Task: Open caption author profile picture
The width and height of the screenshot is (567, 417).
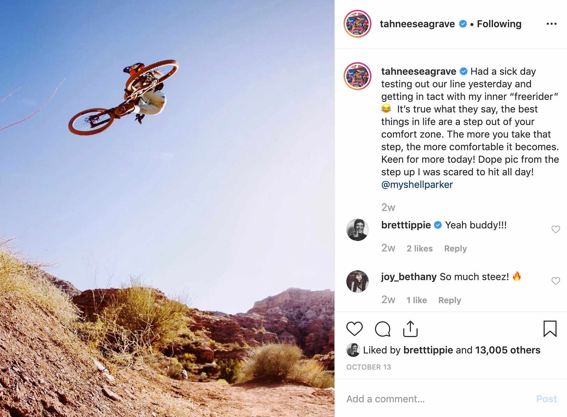Action: (357, 76)
